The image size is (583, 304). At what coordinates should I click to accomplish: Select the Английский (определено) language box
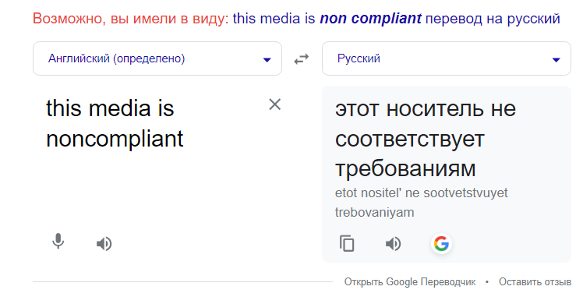pyautogui.click(x=157, y=58)
